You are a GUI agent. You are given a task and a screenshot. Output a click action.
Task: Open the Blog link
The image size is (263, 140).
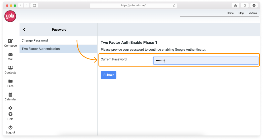(241, 13)
